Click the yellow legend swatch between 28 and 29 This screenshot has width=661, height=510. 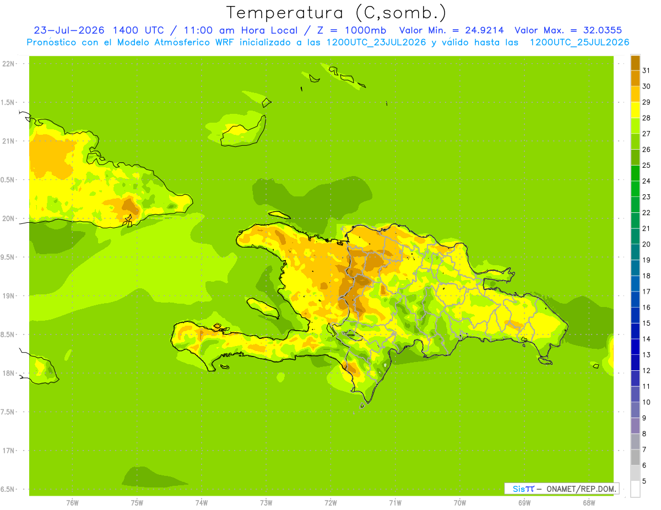(635, 110)
